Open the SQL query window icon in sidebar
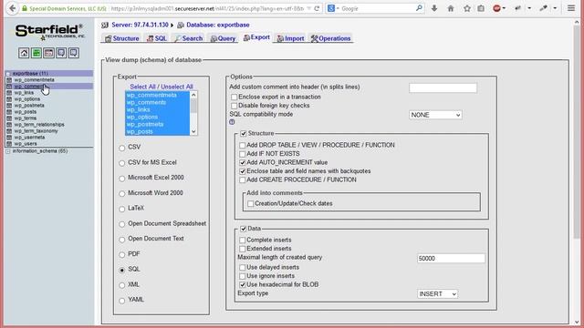 click(x=48, y=53)
